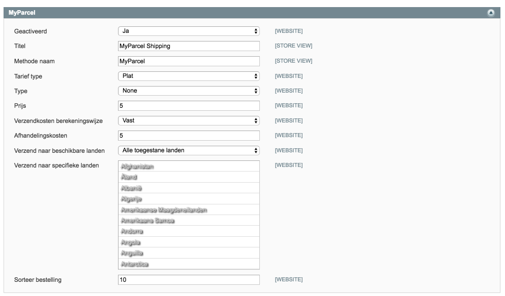Click the Prijs input field

coord(189,106)
